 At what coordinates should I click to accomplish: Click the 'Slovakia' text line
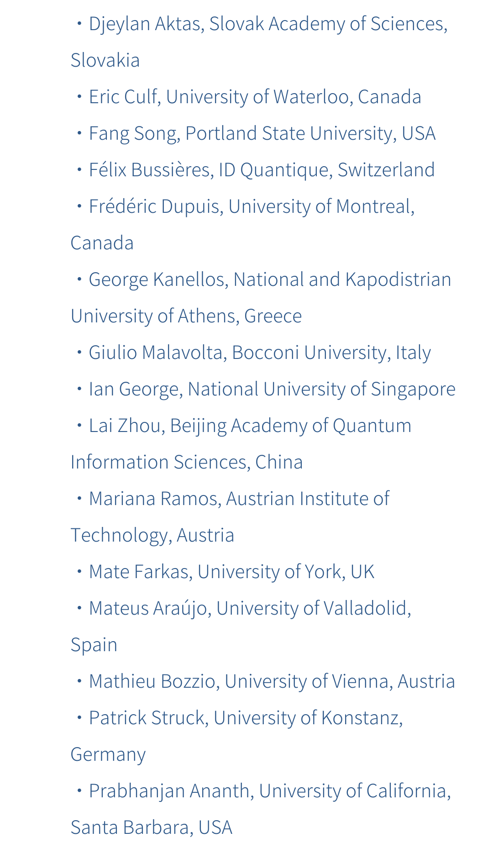pyautogui.click(x=105, y=60)
